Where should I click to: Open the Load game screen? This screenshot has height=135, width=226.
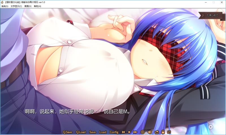tap(103, 132)
